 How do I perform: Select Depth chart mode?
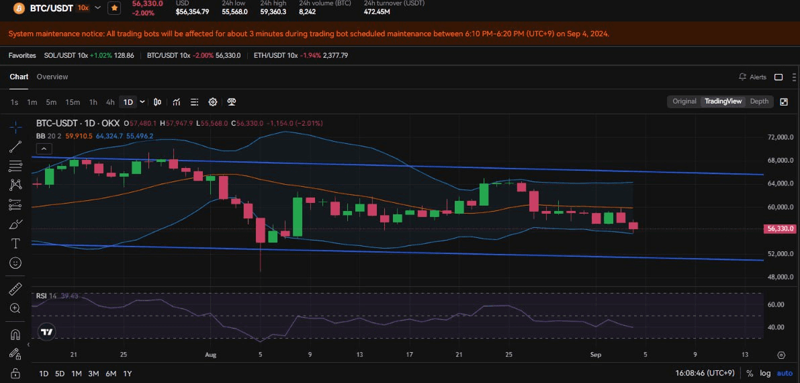(759, 101)
